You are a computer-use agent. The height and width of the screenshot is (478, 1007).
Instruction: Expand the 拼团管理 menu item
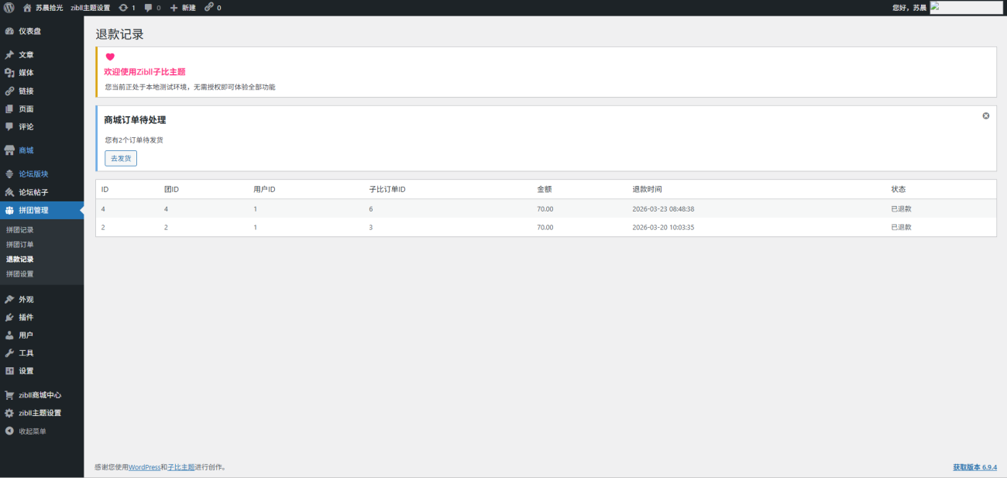(x=33, y=210)
